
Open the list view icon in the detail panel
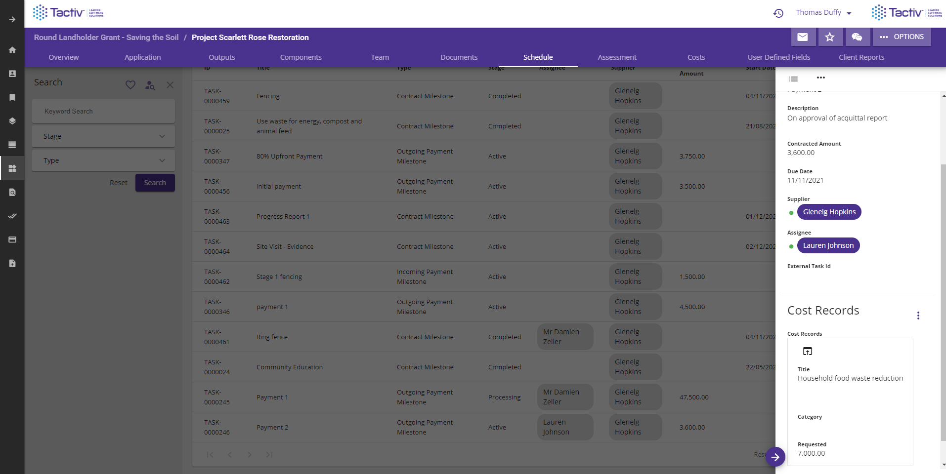(x=793, y=79)
